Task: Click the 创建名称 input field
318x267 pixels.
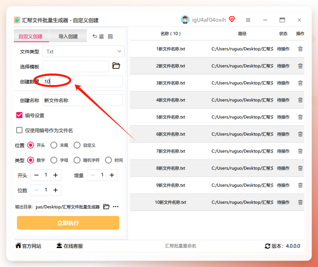Action: click(83, 100)
